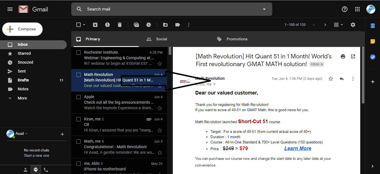Open Asad chat status dropdown
This screenshot has width=380, height=174.
tap(26, 134)
